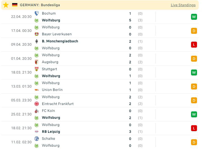Click the Union Berlin club crest
The image size is (202, 149).
[37, 90]
